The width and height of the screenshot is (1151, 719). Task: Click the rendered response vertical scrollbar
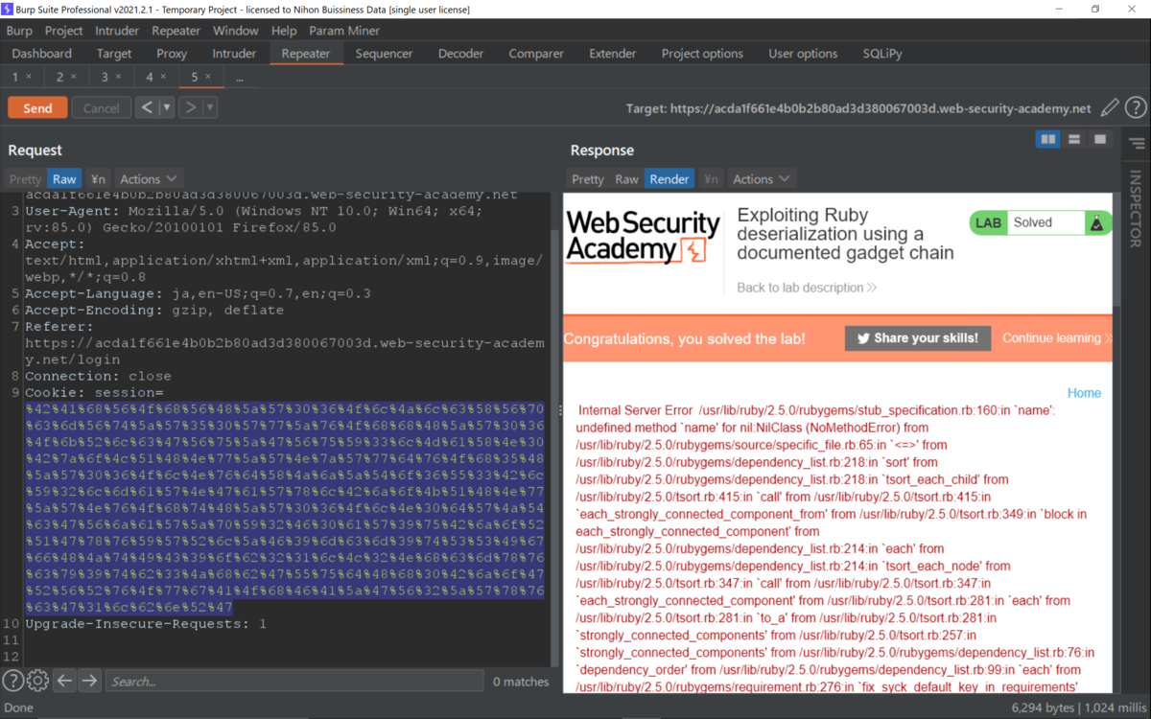pyautogui.click(x=1116, y=251)
